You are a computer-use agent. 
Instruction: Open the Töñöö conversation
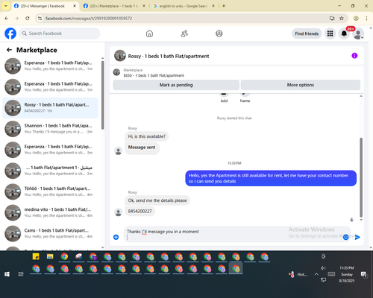click(x=50, y=191)
